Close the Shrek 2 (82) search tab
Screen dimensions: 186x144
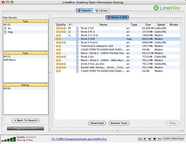[x=109, y=18]
